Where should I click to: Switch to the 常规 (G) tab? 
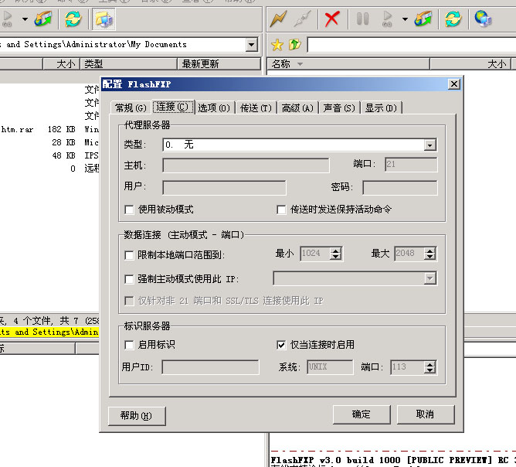click(131, 108)
